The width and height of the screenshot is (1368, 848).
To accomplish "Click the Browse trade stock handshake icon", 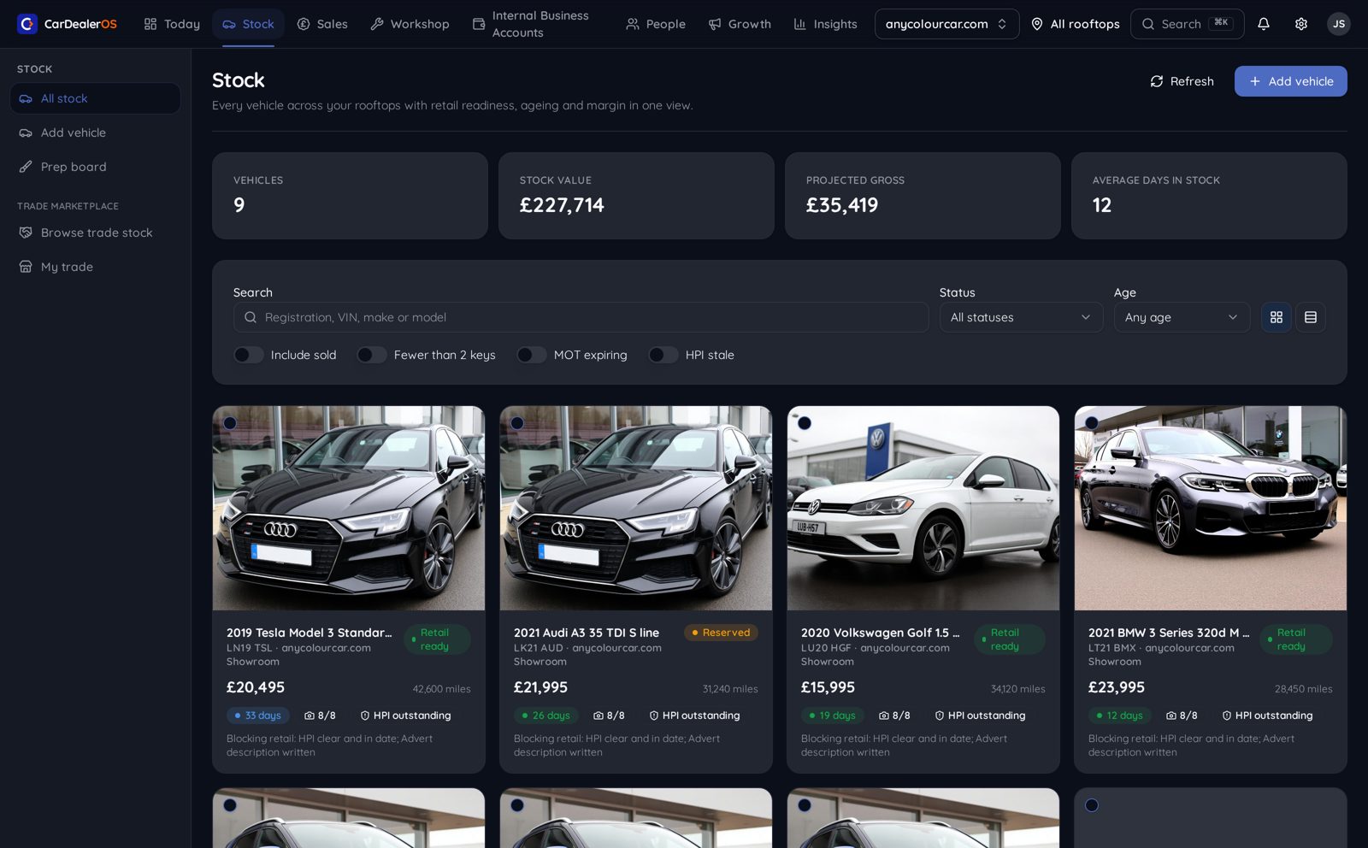I will tap(26, 233).
